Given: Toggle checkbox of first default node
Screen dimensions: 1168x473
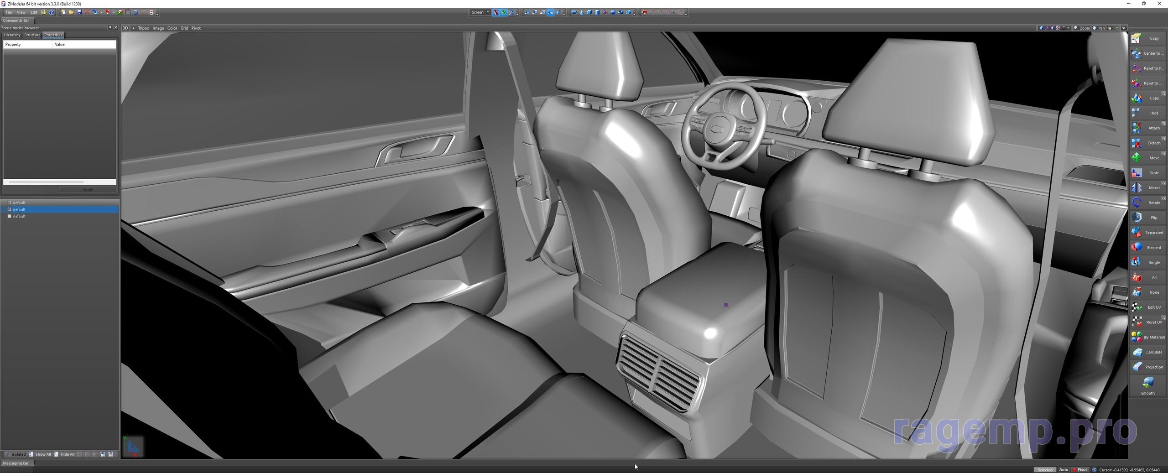Looking at the screenshot, I should click(9, 203).
